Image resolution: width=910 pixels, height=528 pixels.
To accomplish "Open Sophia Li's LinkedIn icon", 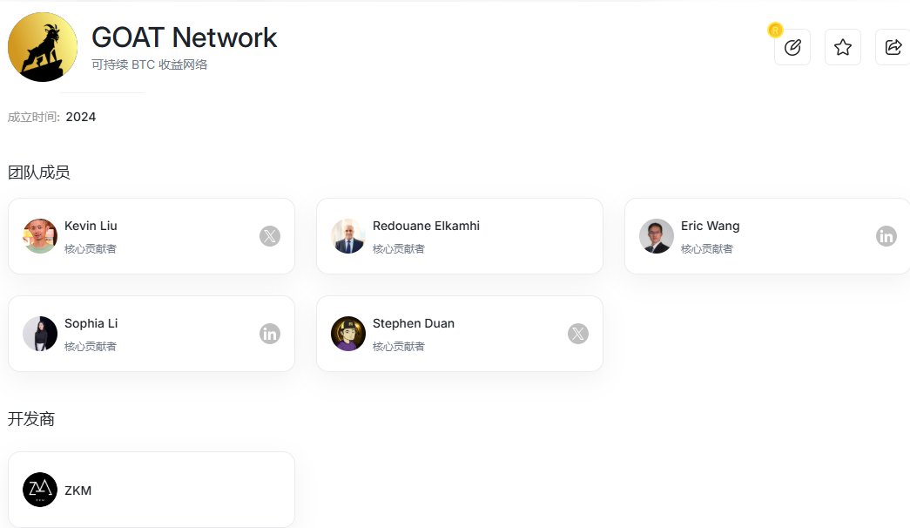I will [270, 334].
